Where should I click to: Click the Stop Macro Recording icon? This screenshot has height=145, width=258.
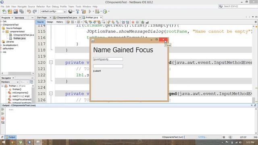(137, 22)
